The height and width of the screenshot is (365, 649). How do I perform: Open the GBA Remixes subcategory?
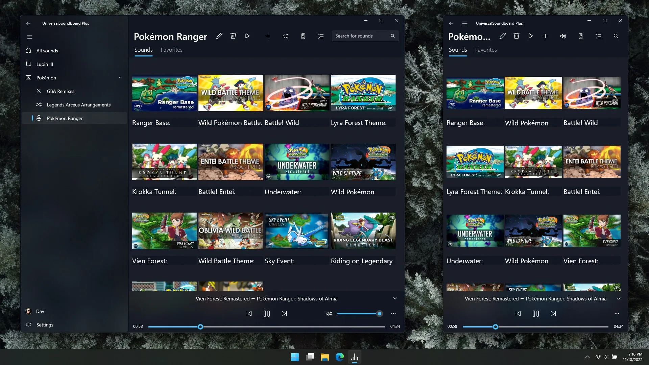tap(74, 91)
